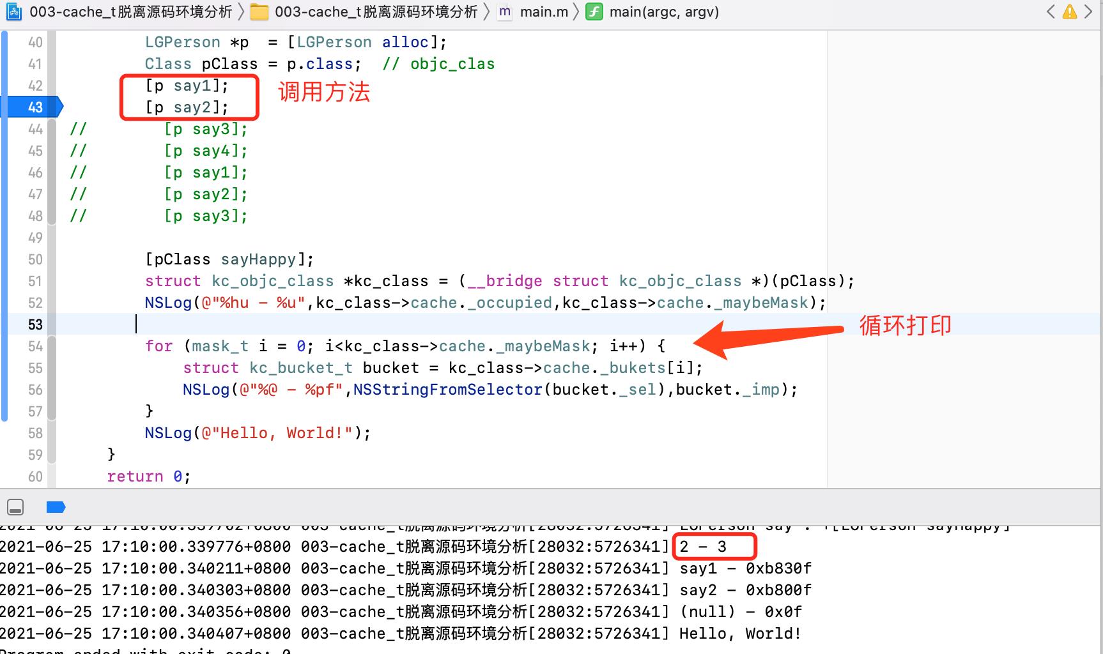Image resolution: width=1103 pixels, height=654 pixels.
Task: Toggle the debug area hide button
Action: [x=15, y=507]
